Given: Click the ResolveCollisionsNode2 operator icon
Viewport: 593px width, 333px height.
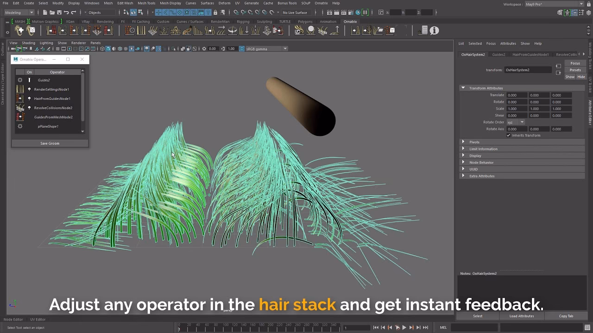Looking at the screenshot, I should 20,108.
